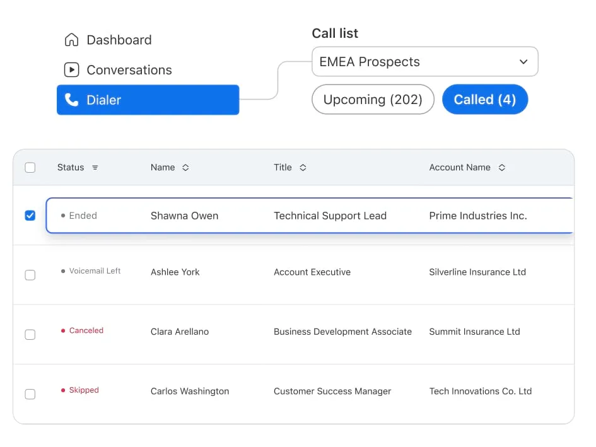Open Carlos Washington contact row

[x=190, y=392]
